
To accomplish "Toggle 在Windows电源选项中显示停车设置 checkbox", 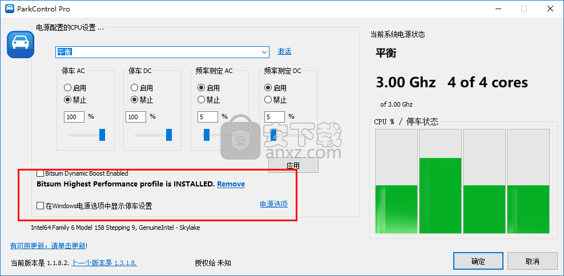I will coord(41,205).
